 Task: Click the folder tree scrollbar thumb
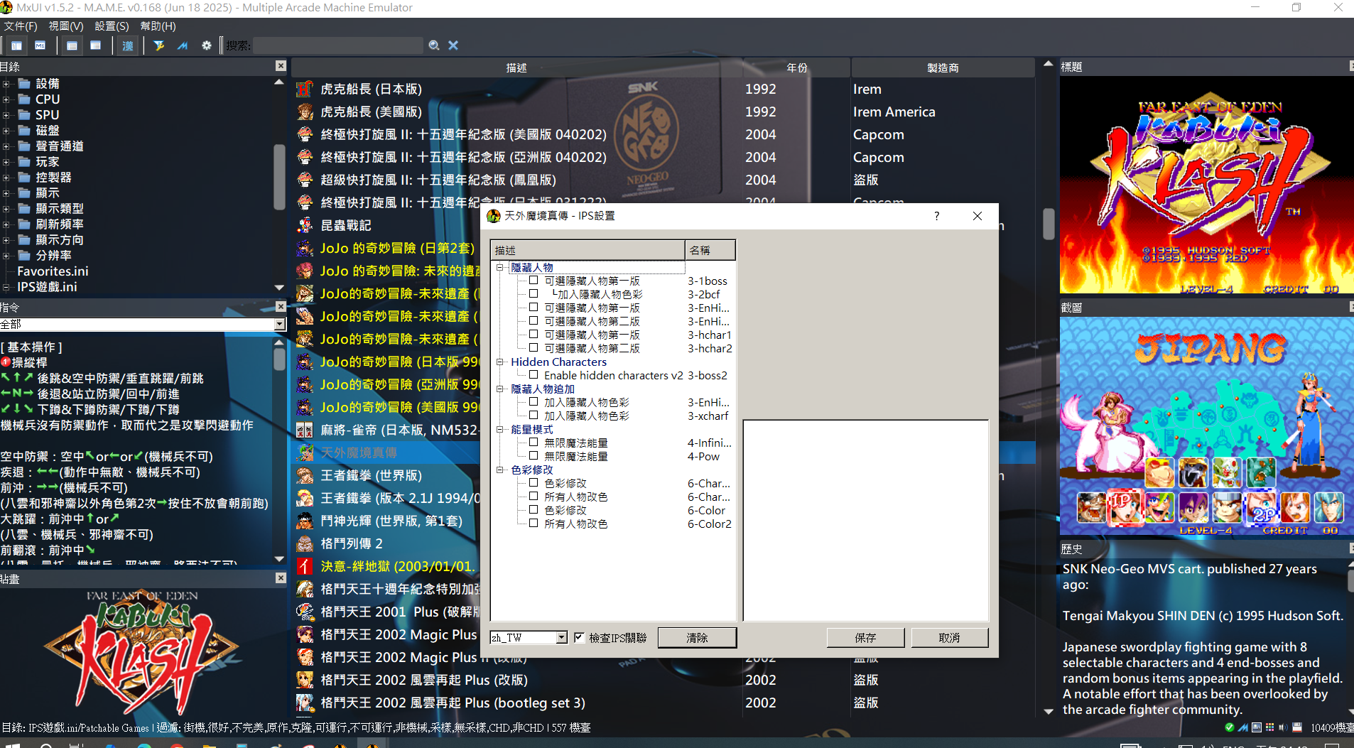279,177
